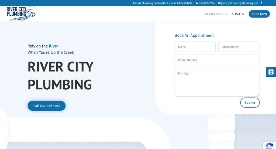This screenshot has width=276, height=149.
Task: Submit the appointment form
Action: pyautogui.click(x=250, y=103)
